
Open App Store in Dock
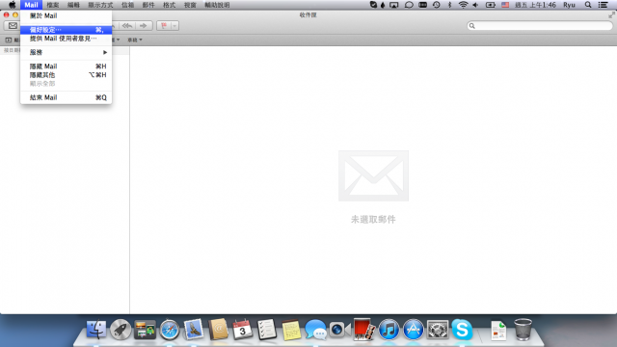pyautogui.click(x=414, y=330)
